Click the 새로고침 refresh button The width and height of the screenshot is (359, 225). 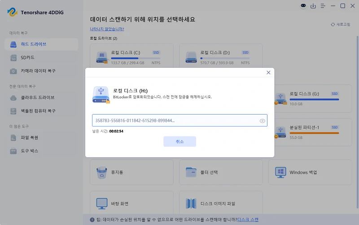[341, 24]
